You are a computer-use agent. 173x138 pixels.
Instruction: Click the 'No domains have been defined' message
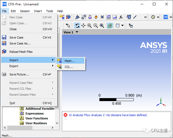108,115
